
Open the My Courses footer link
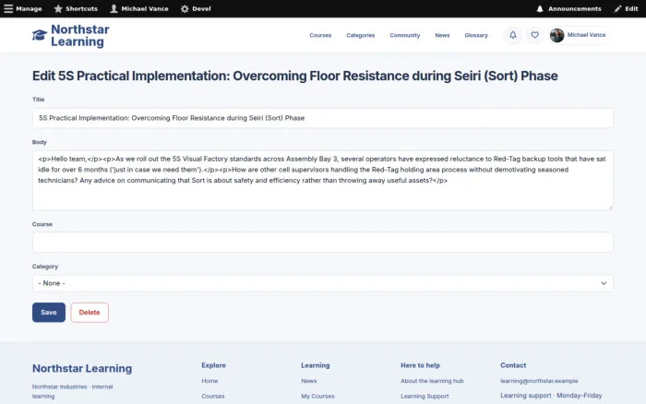317,397
